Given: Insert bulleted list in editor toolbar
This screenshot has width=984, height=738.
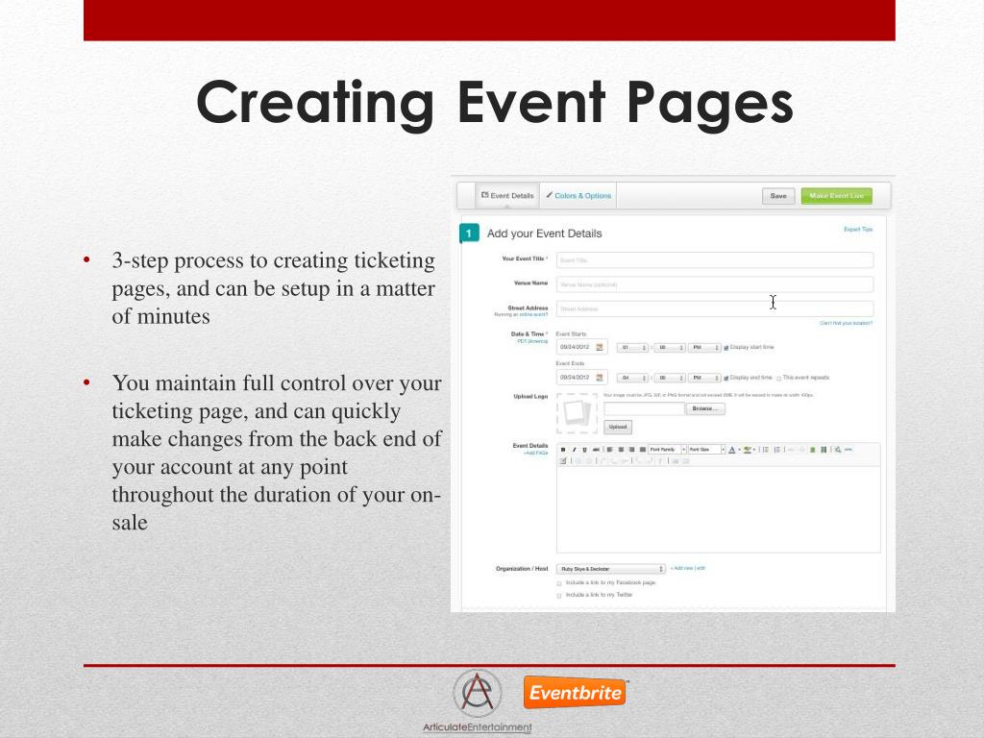Looking at the screenshot, I should (x=766, y=450).
